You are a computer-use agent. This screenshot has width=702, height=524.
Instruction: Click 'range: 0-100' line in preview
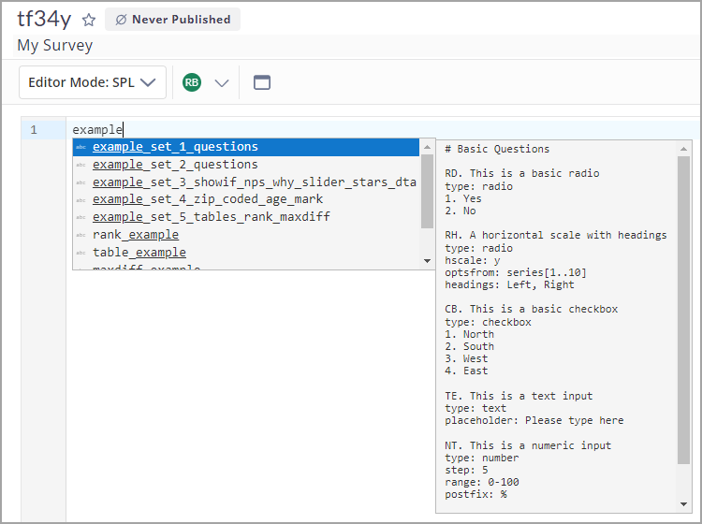(x=482, y=483)
